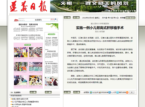Click the 缩小 zoom-out icon
The width and height of the screenshot is (145, 107).
pyautogui.click(x=112, y=18)
